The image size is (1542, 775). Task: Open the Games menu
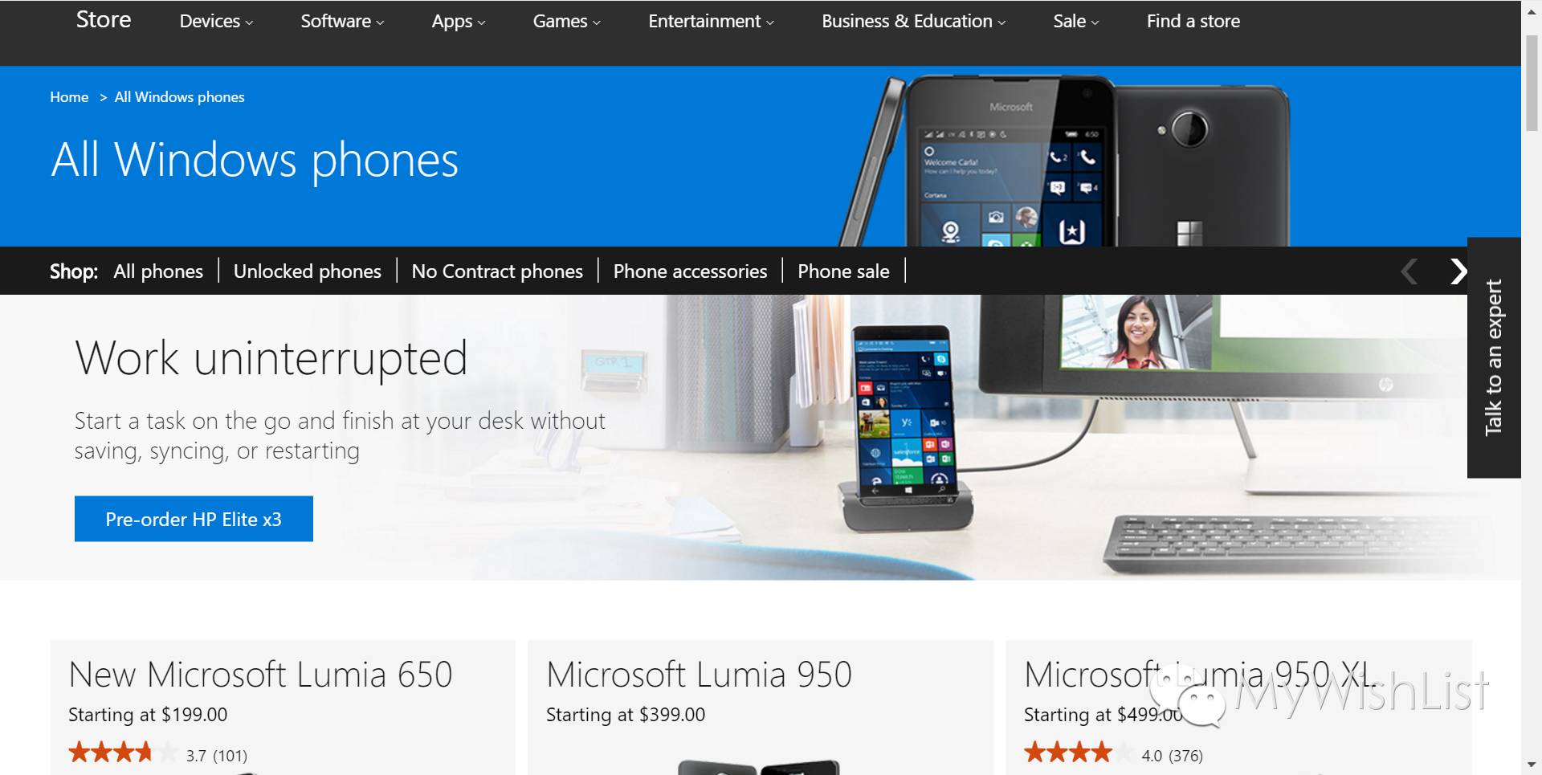tap(566, 22)
